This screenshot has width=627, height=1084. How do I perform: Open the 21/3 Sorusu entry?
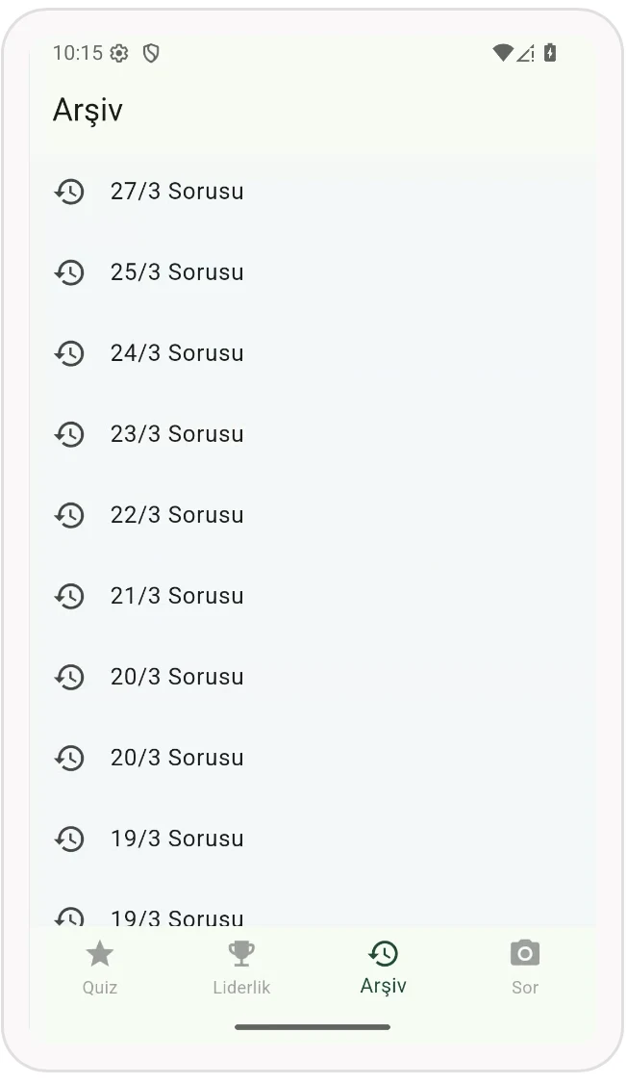313,596
